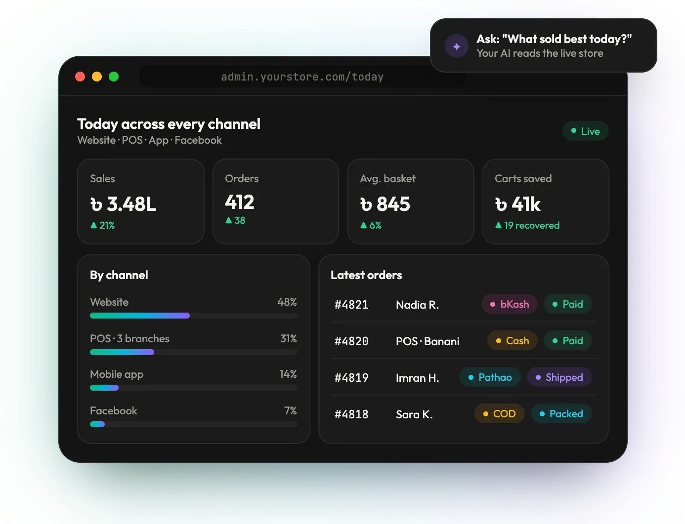
Task: Click the Paid status tag for Nadia R.
Action: pyautogui.click(x=568, y=304)
